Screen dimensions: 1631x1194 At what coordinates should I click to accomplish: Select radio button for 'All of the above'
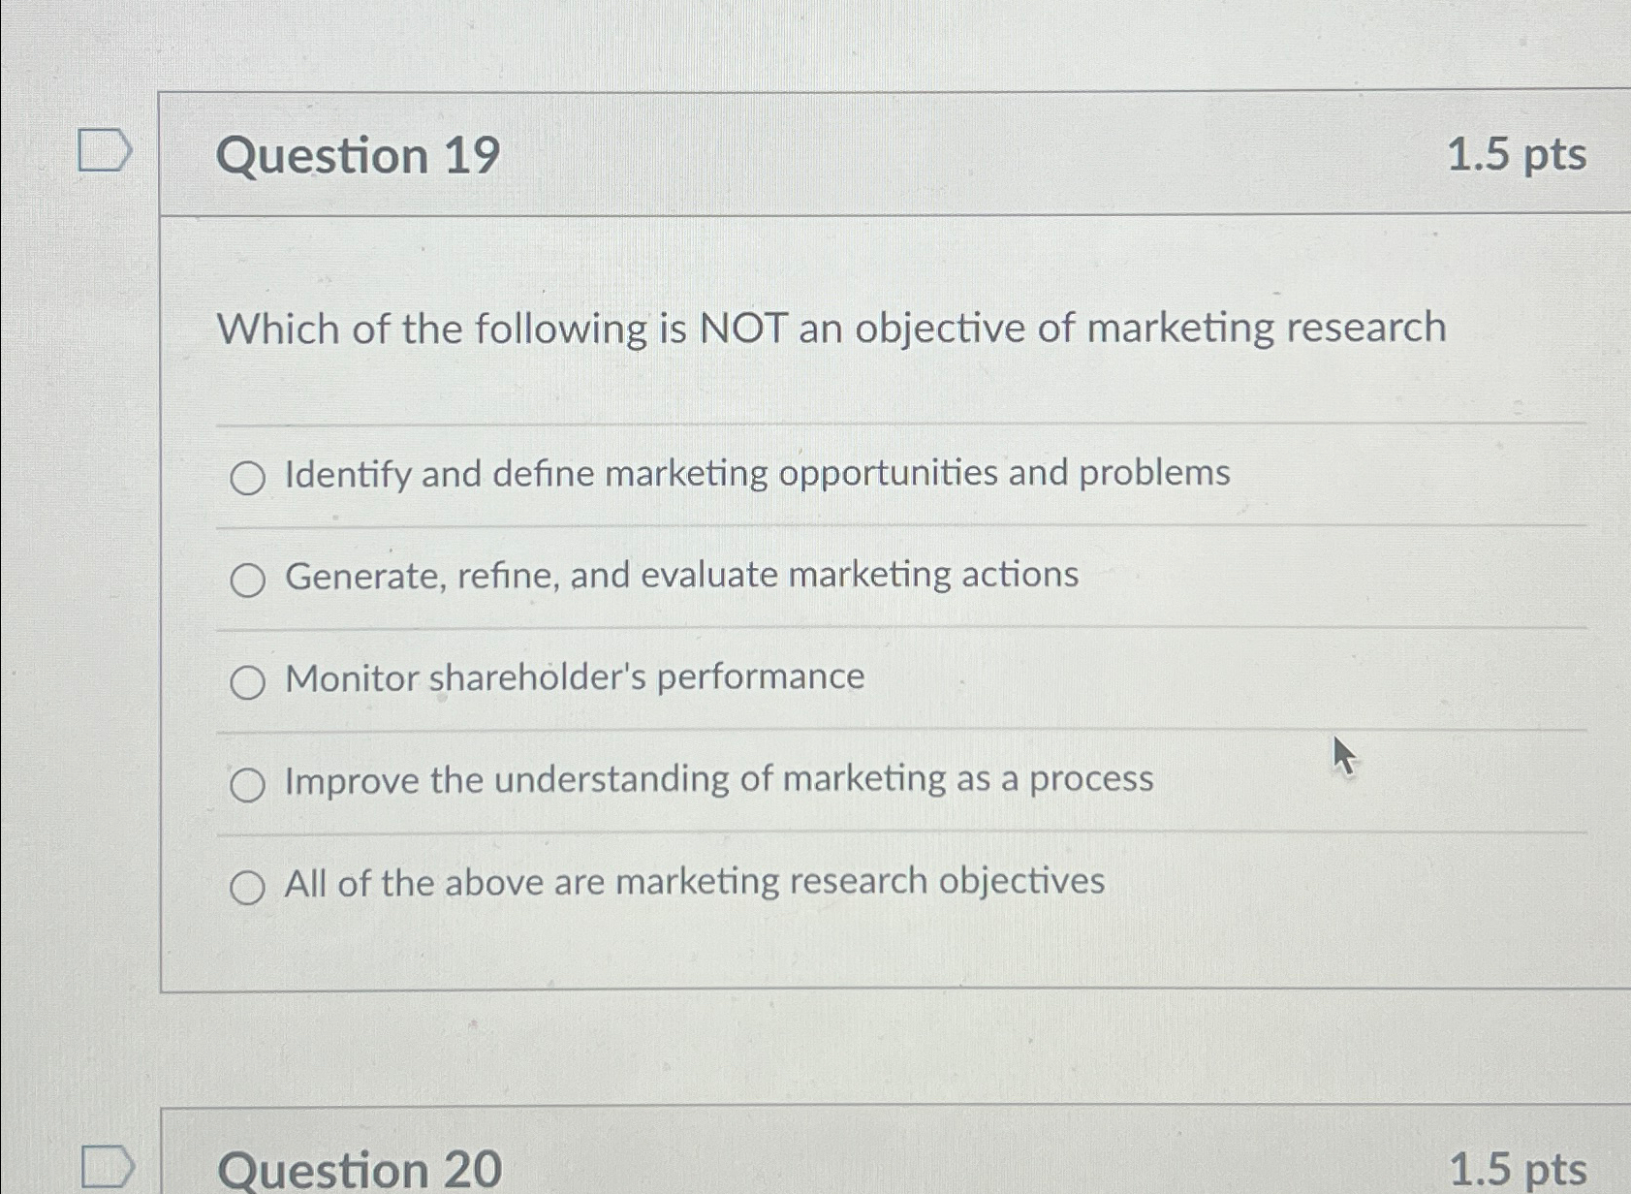click(x=250, y=885)
